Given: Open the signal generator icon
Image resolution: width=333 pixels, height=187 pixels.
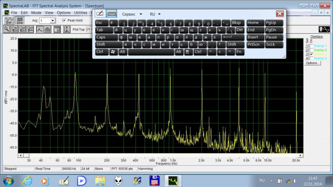Looking at the screenshot, I should [x=324, y=29].
